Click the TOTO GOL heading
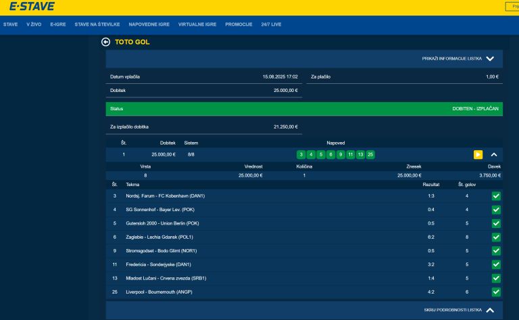Viewport: 519px width, 320px height. (132, 42)
